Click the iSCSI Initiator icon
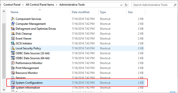178x93 pixels. (x=13, y=43)
